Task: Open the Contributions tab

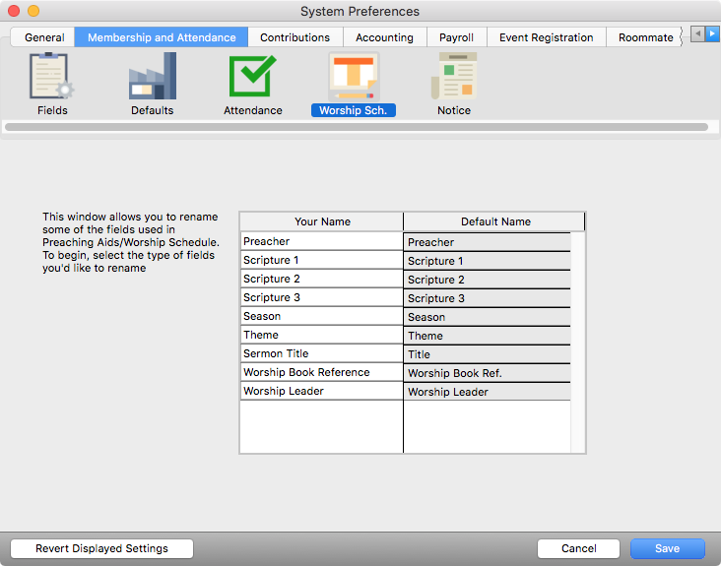Action: point(295,37)
